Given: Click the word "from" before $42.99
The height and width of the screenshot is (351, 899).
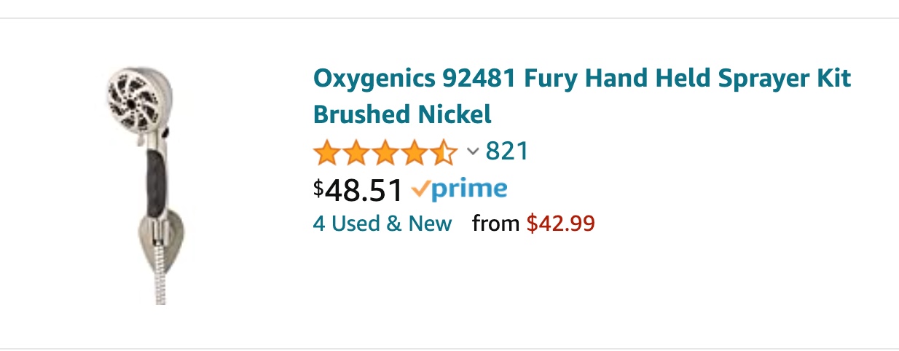Looking at the screenshot, I should 496,224.
